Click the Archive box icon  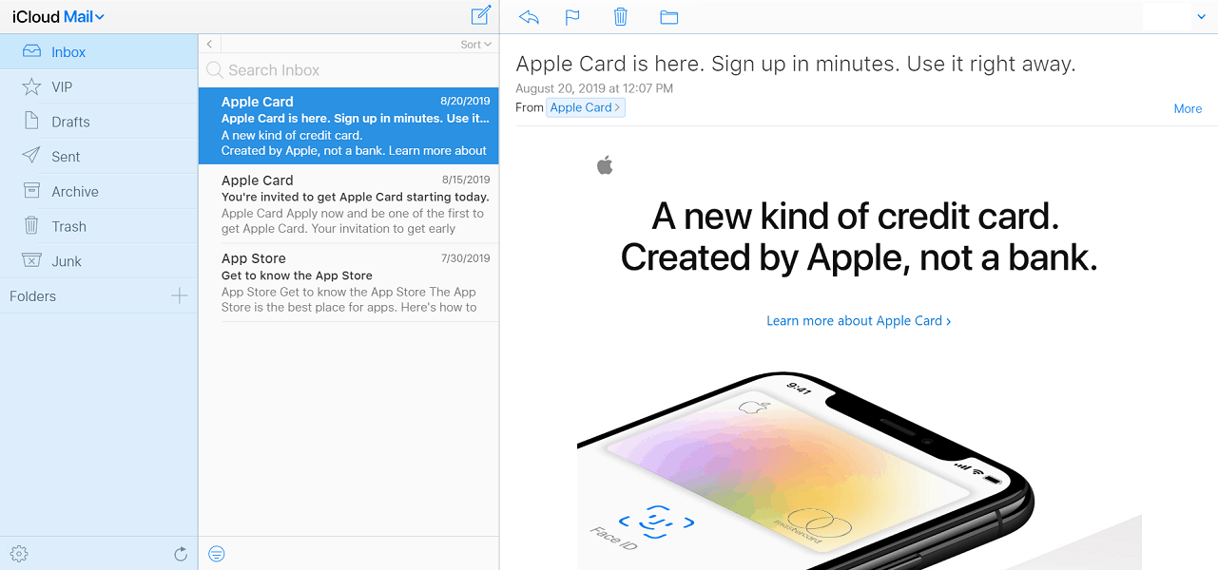click(x=31, y=191)
